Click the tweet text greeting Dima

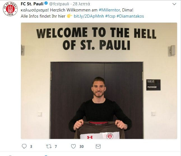coord(77,10)
